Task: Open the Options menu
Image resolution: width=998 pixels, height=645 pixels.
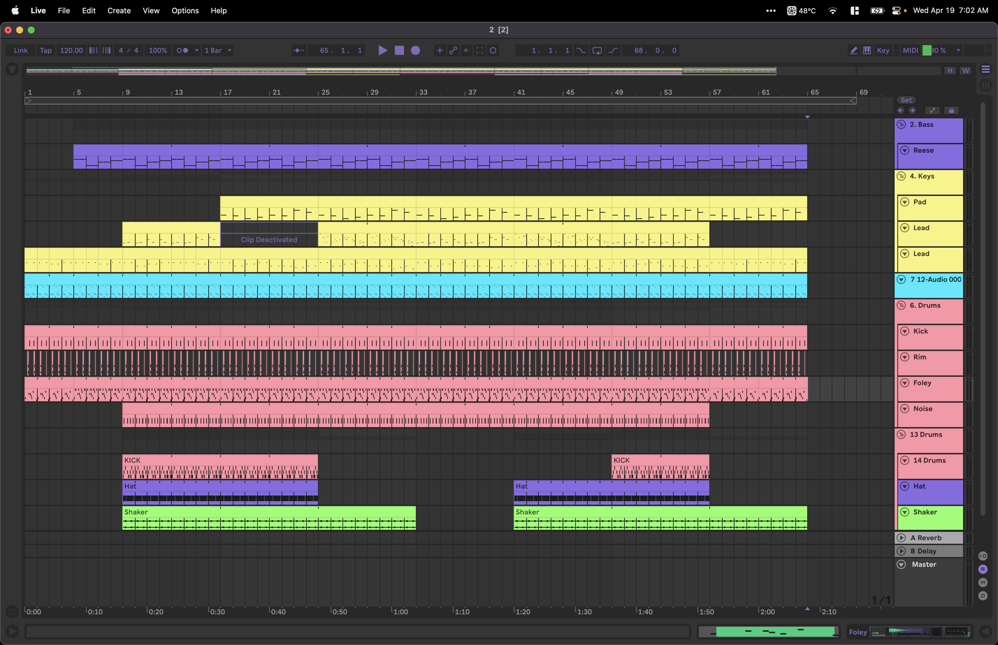Action: click(185, 10)
